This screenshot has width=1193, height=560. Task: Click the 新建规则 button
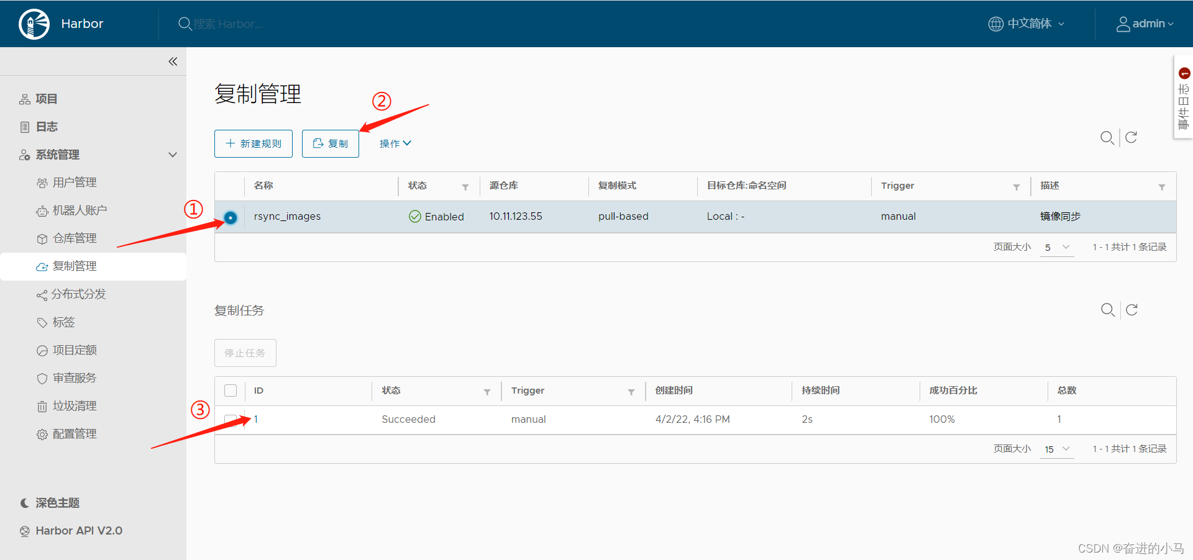point(254,143)
